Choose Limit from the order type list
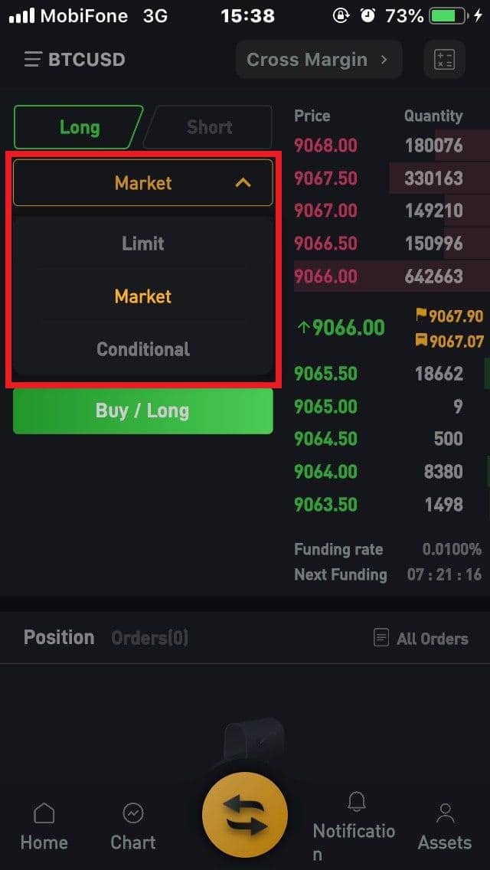 click(143, 244)
